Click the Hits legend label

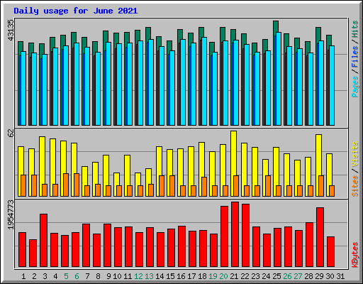point(355,29)
